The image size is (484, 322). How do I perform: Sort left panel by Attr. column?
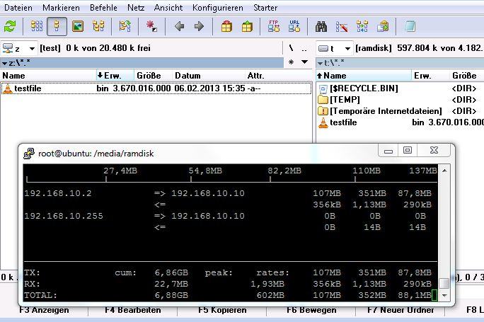(x=279, y=76)
